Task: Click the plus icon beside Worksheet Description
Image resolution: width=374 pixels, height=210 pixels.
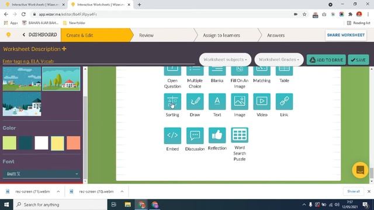Action: point(64,49)
